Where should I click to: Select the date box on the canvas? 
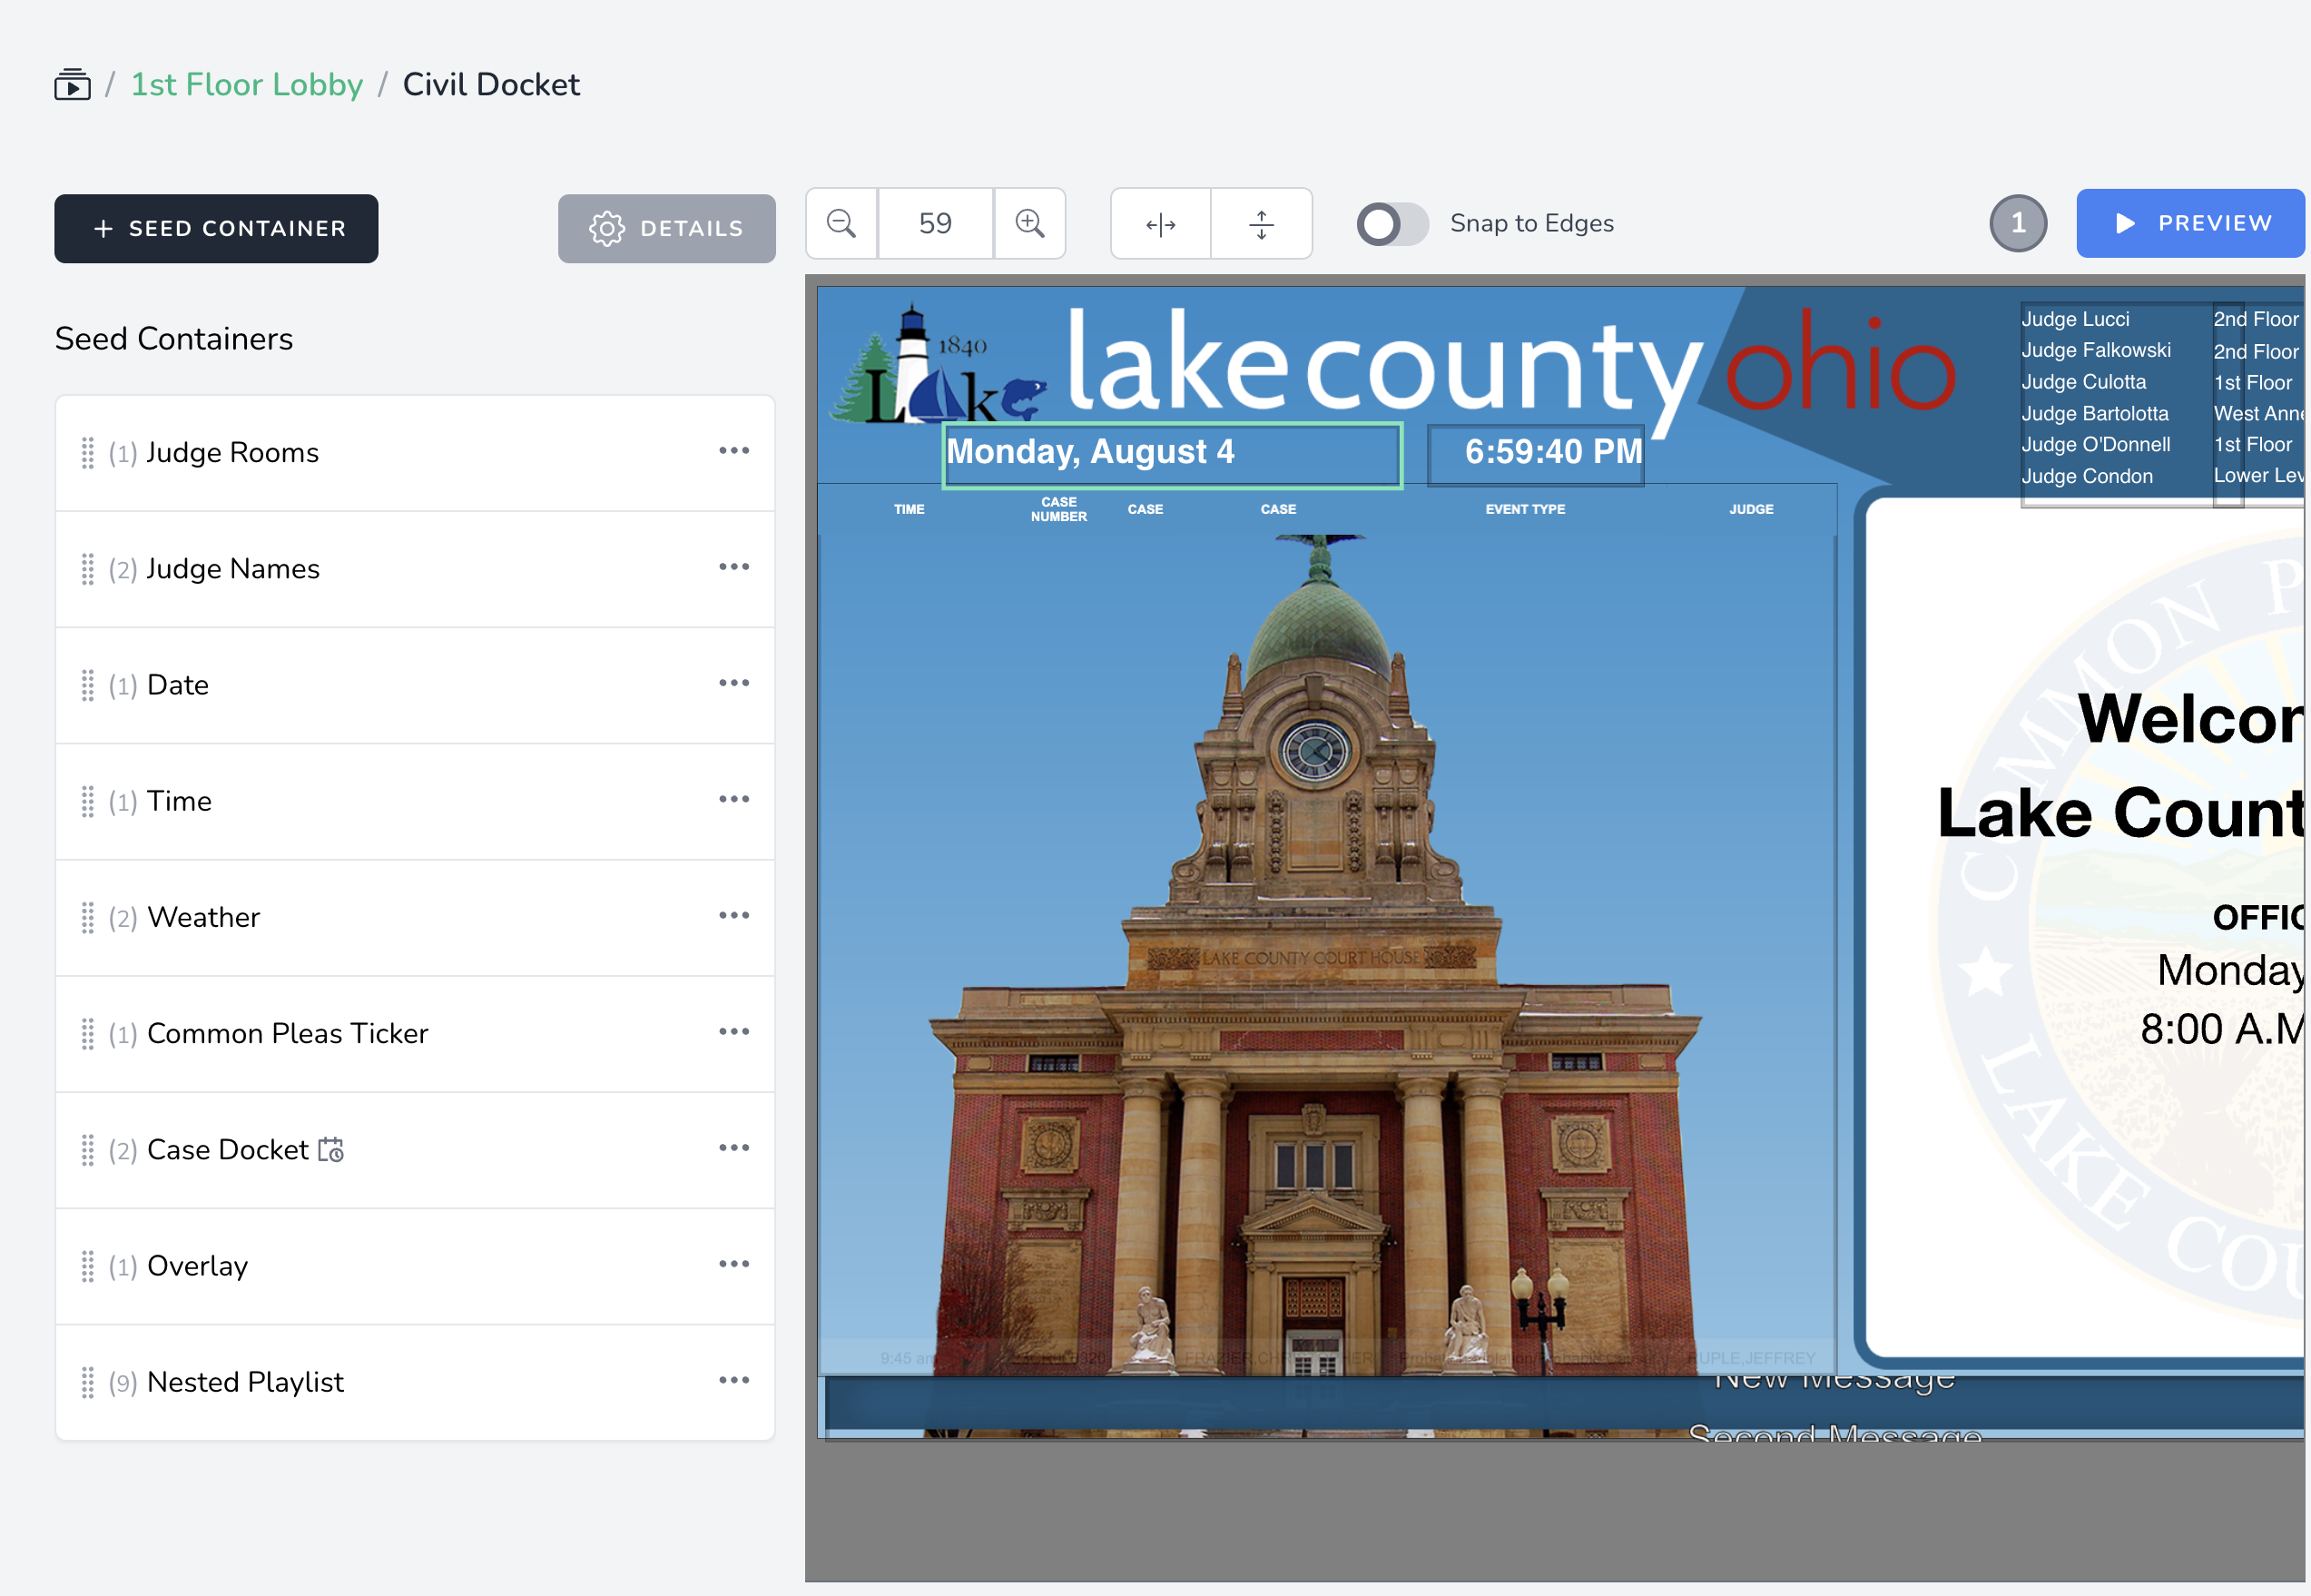click(1172, 455)
